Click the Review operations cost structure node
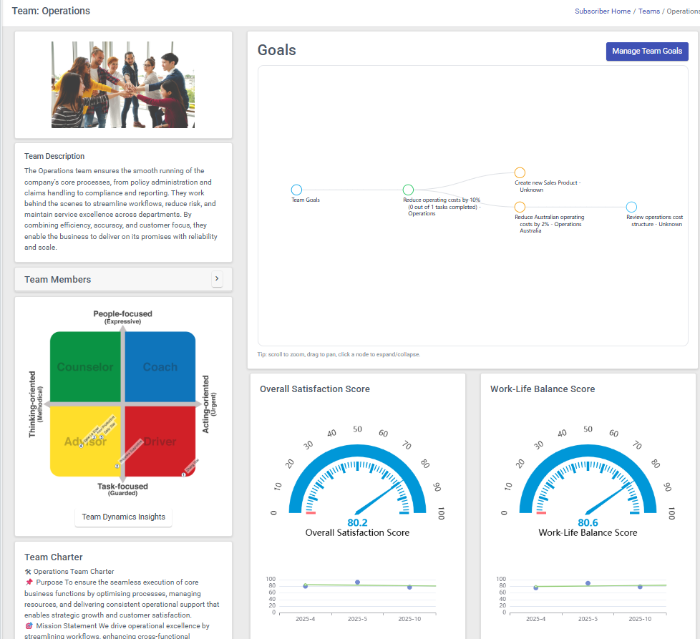The image size is (700, 639). pyautogui.click(x=631, y=207)
